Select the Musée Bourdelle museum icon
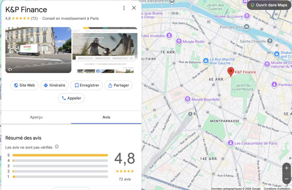This screenshot has width=292, height=190. click(x=188, y=99)
